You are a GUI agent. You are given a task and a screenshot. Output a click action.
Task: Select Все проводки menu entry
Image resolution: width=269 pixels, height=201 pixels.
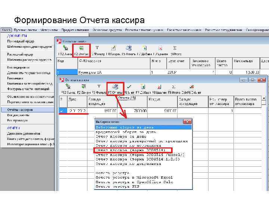click(x=17, y=120)
